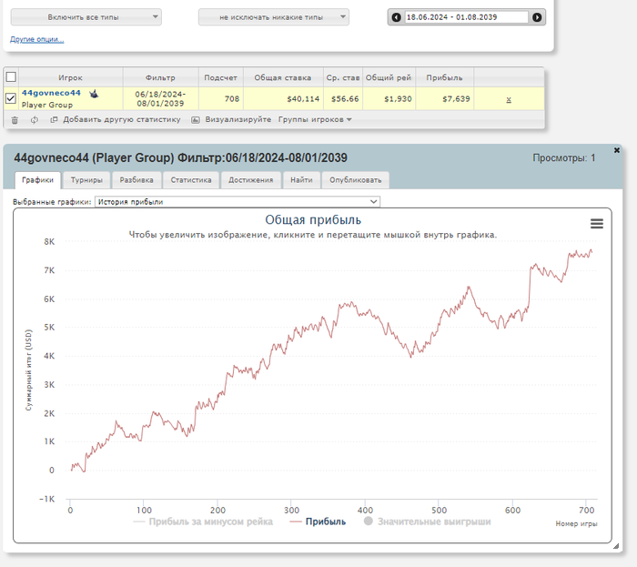The height and width of the screenshot is (567, 637).
Task: Click the 06/18/2024-08/01/2039 filter cell
Action: (x=160, y=98)
